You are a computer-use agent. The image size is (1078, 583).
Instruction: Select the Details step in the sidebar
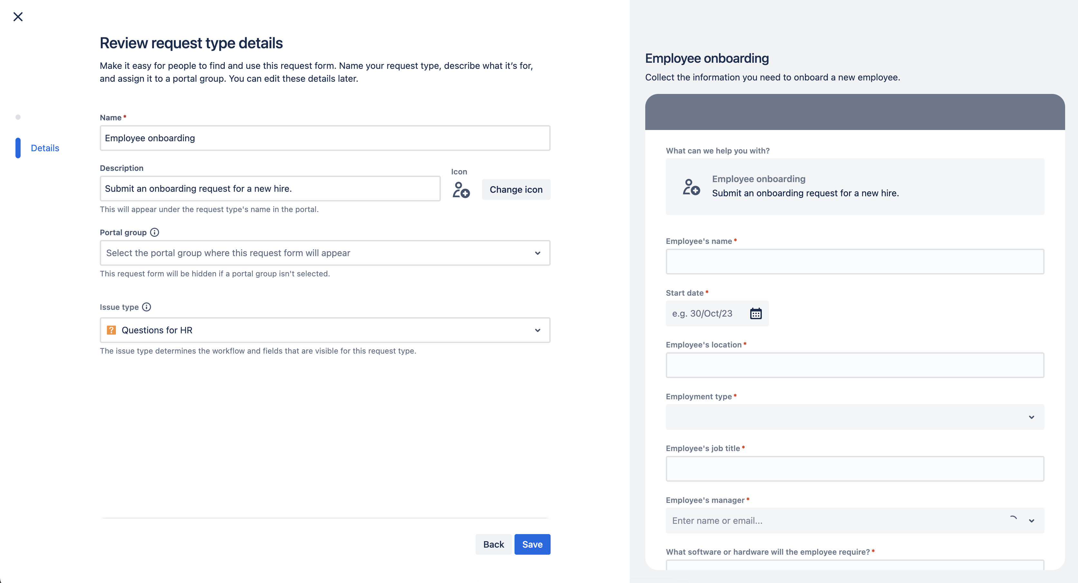(45, 148)
